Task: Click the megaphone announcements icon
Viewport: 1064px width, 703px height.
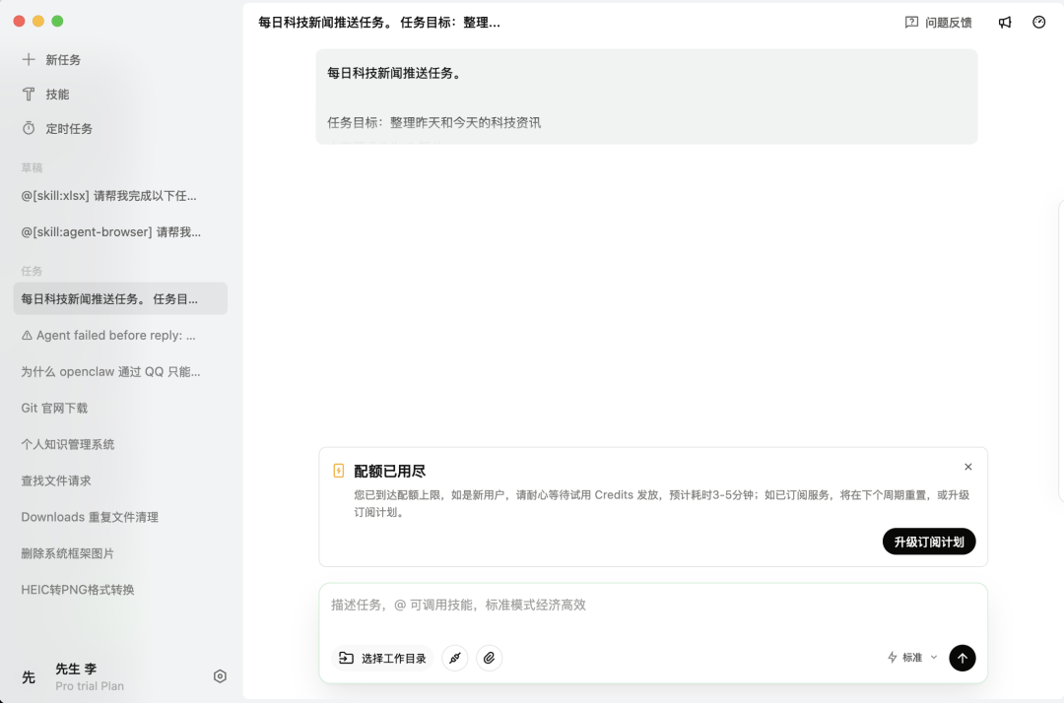Action: click(1005, 23)
